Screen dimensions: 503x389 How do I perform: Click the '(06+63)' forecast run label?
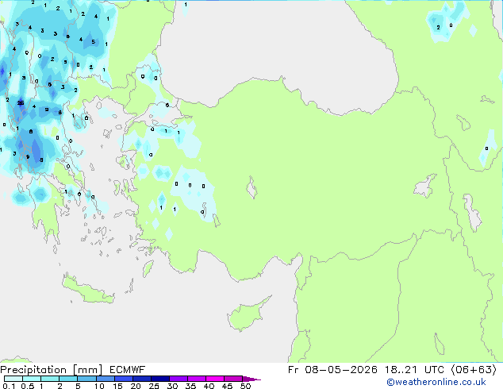[474, 370]
